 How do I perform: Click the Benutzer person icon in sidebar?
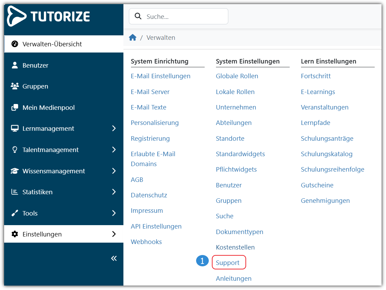[x=15, y=65]
